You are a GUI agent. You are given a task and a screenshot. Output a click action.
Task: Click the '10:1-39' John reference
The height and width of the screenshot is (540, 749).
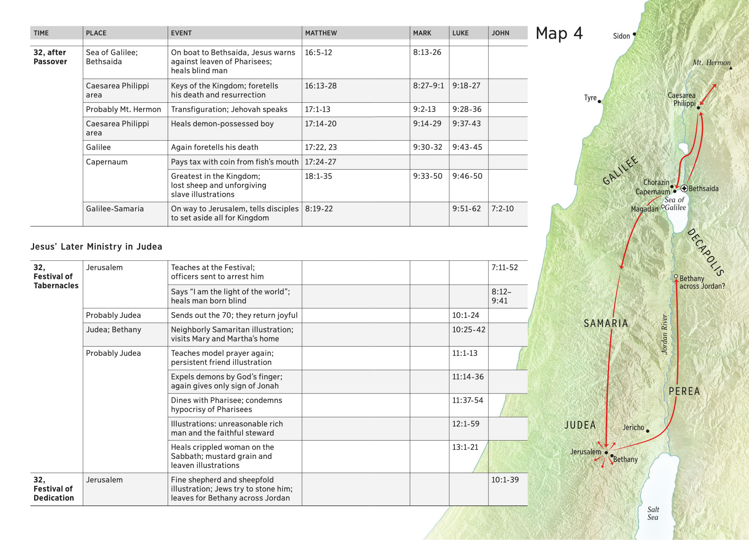point(505,480)
